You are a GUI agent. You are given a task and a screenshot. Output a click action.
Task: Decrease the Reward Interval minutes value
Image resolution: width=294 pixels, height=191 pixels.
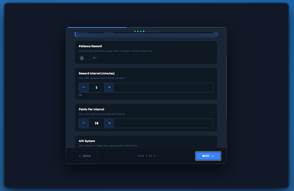coord(84,88)
